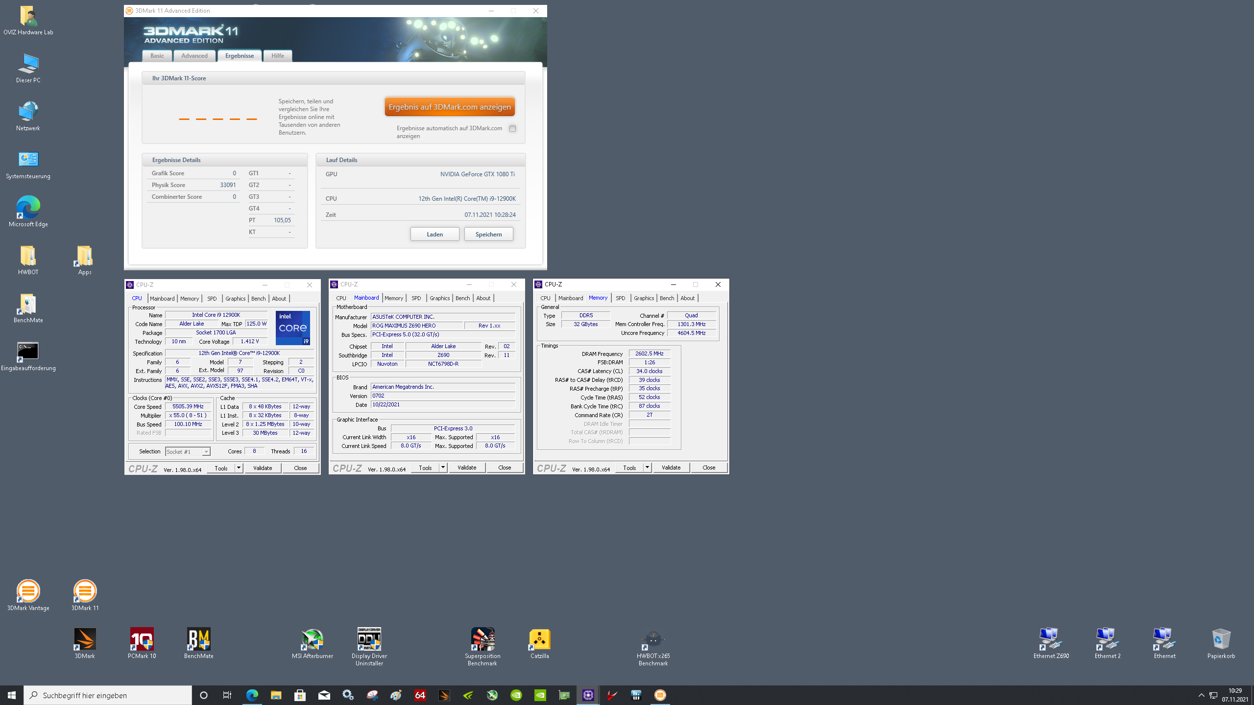The width and height of the screenshot is (1254, 705).
Task: Launch Catzilla from the desktop
Action: pyautogui.click(x=539, y=643)
